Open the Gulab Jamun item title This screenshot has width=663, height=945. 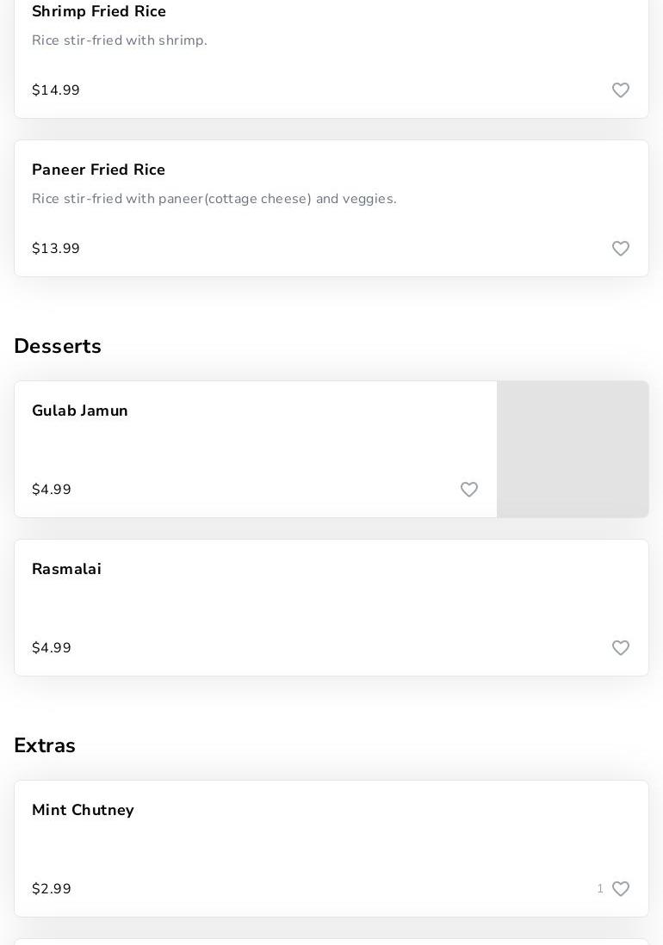tap(80, 411)
